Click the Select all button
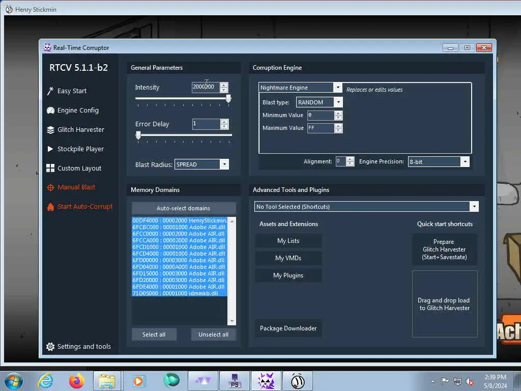 (154, 334)
